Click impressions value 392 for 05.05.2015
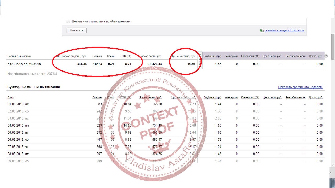 (99, 133)
